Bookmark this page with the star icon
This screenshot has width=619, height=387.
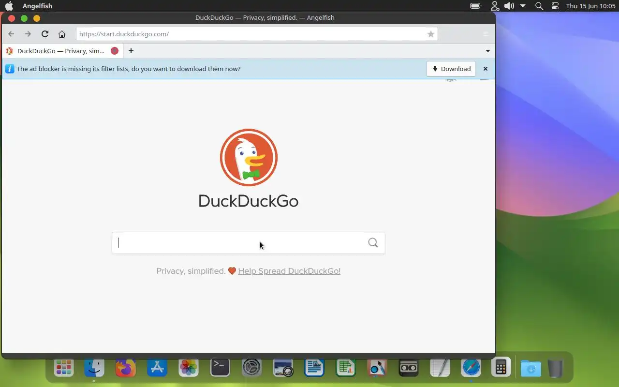point(430,34)
